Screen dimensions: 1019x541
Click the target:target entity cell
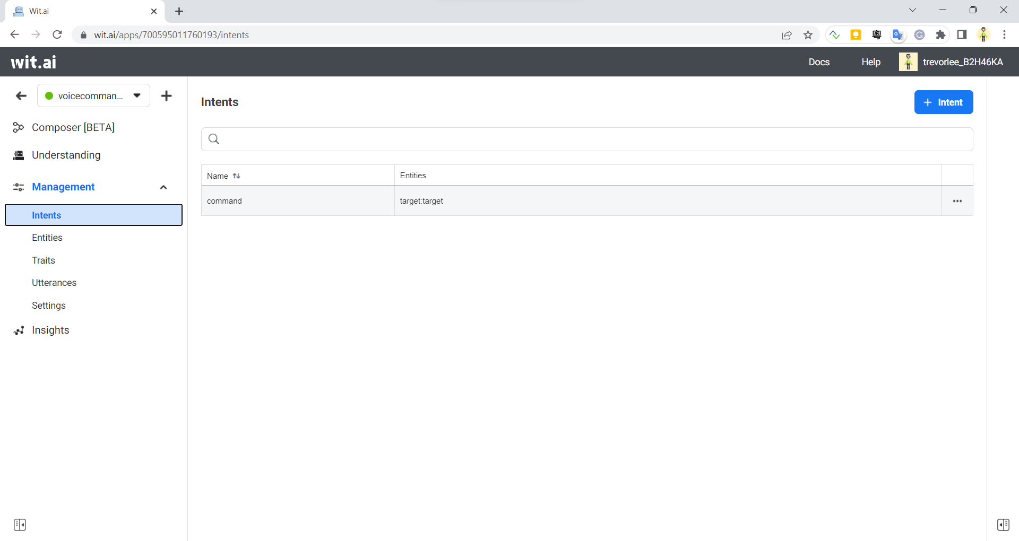[x=421, y=201]
